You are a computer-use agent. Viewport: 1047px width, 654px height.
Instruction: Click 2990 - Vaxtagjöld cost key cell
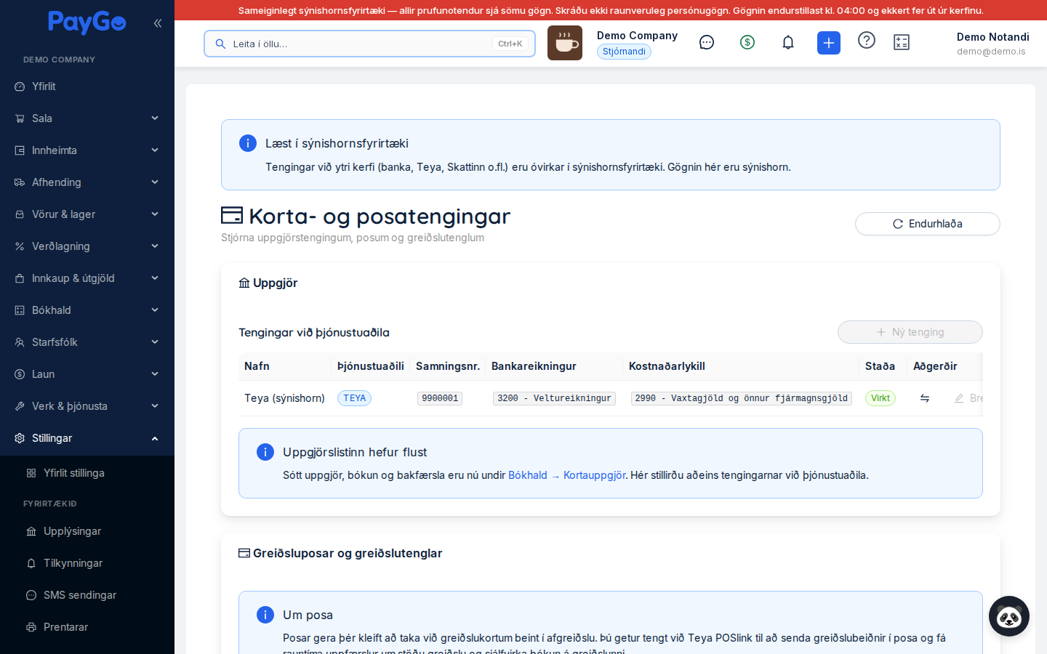741,398
